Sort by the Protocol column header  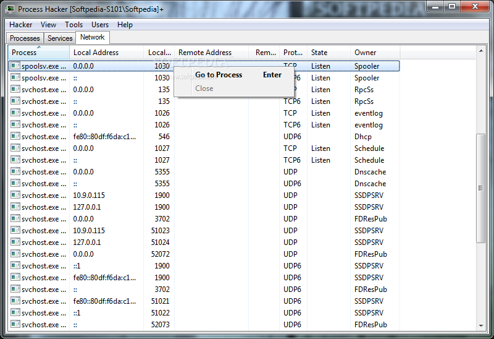pyautogui.click(x=293, y=53)
